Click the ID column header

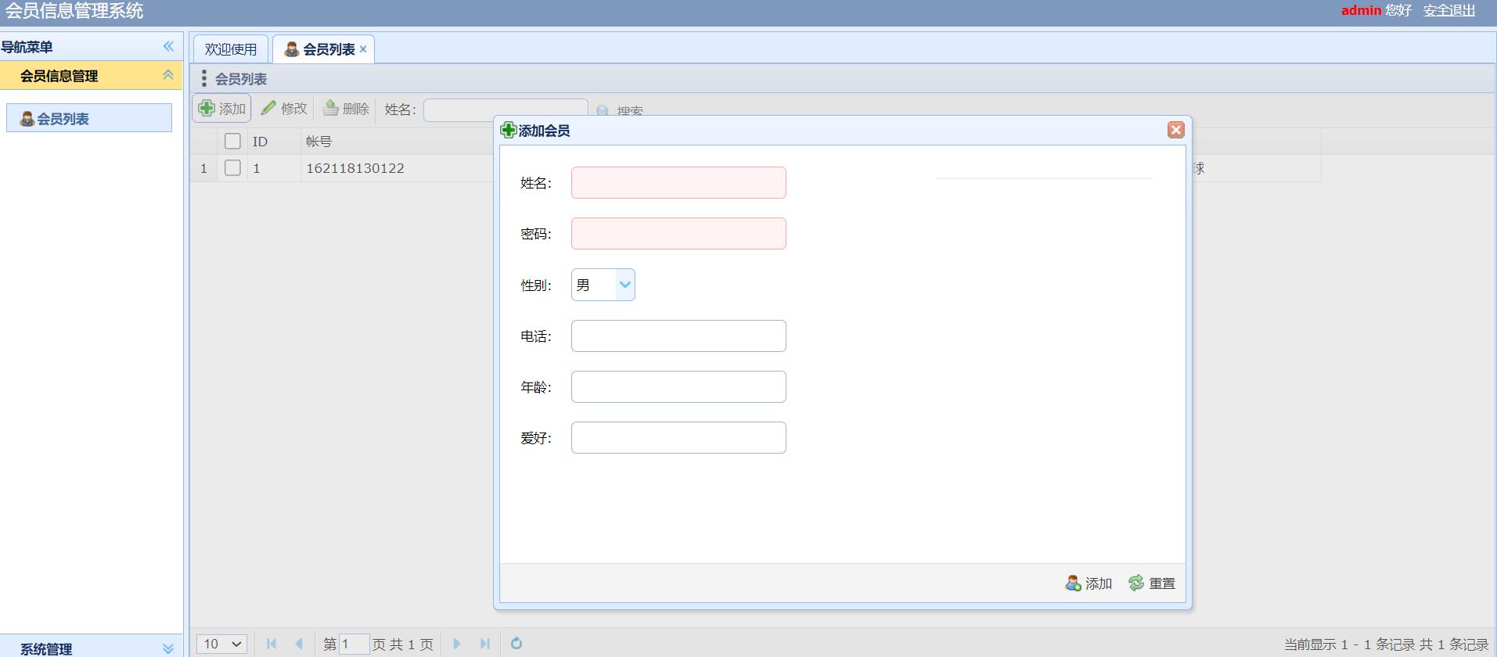pos(260,142)
